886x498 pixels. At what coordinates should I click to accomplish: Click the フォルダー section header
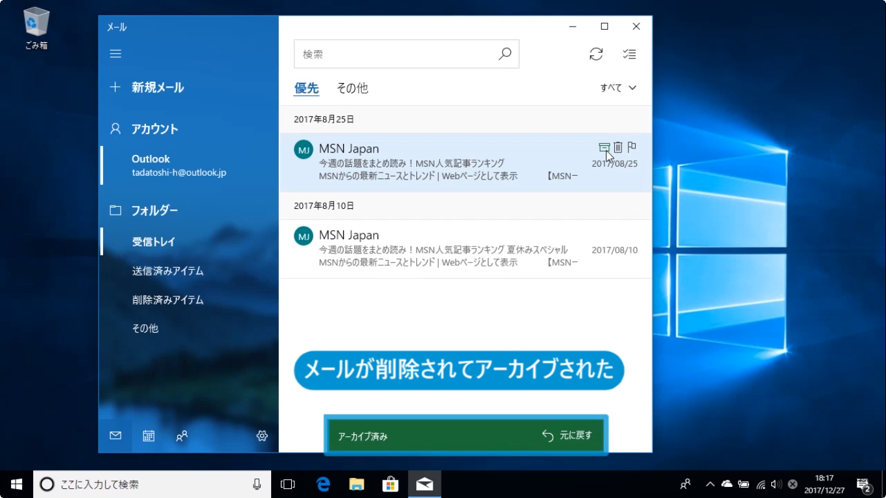pyautogui.click(x=144, y=210)
